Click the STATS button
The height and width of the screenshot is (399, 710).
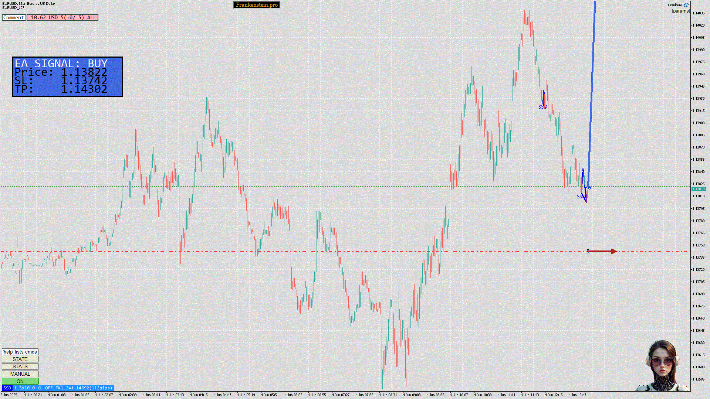tap(20, 366)
